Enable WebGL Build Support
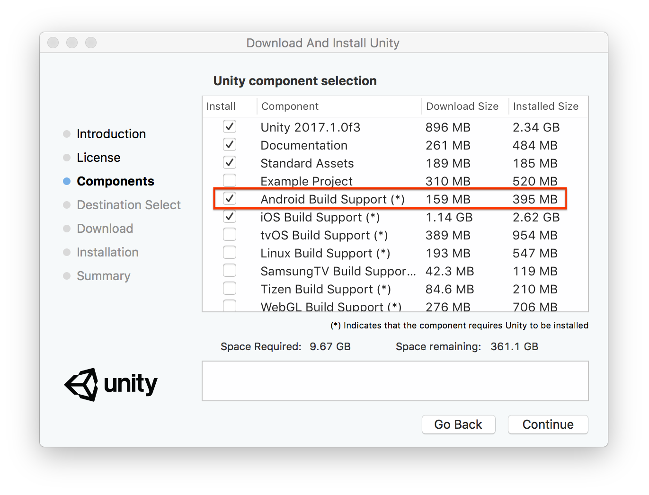 [x=229, y=306]
